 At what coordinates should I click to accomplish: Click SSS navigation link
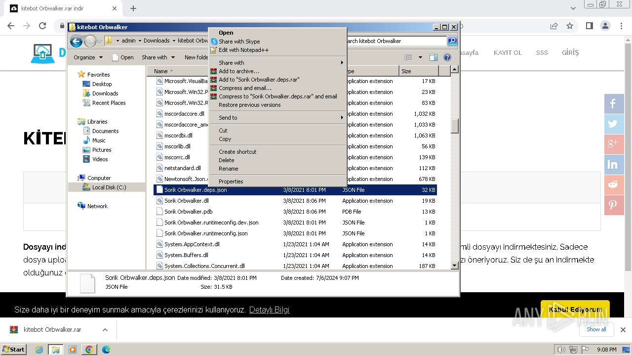click(542, 52)
